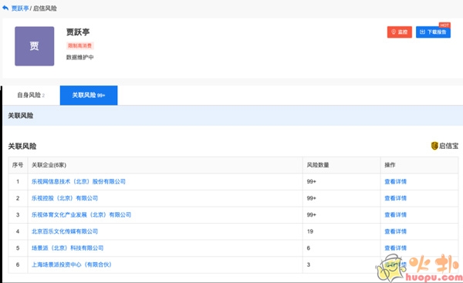Click the 限制高消费 tag

coord(79,45)
